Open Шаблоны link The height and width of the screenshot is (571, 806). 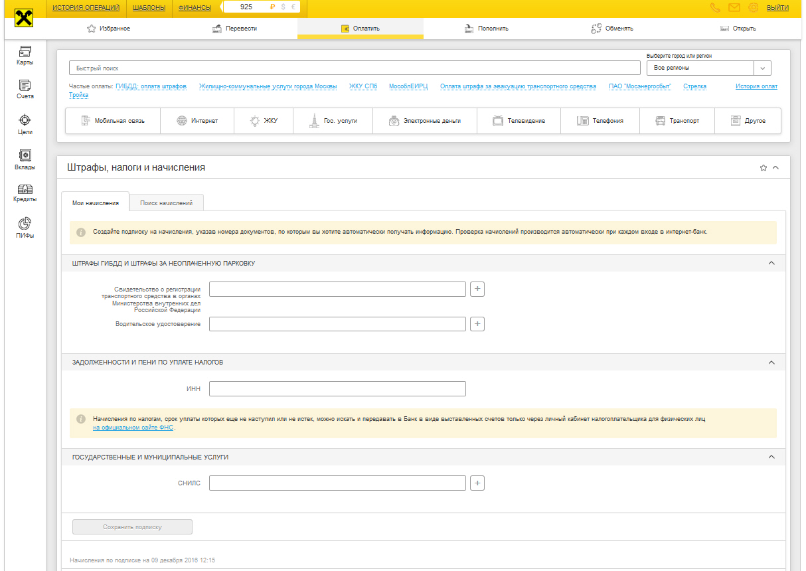(149, 8)
